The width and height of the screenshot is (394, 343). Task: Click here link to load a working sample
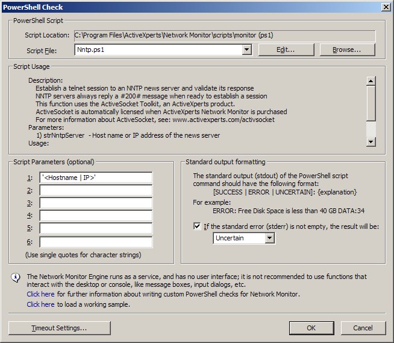[40, 304]
